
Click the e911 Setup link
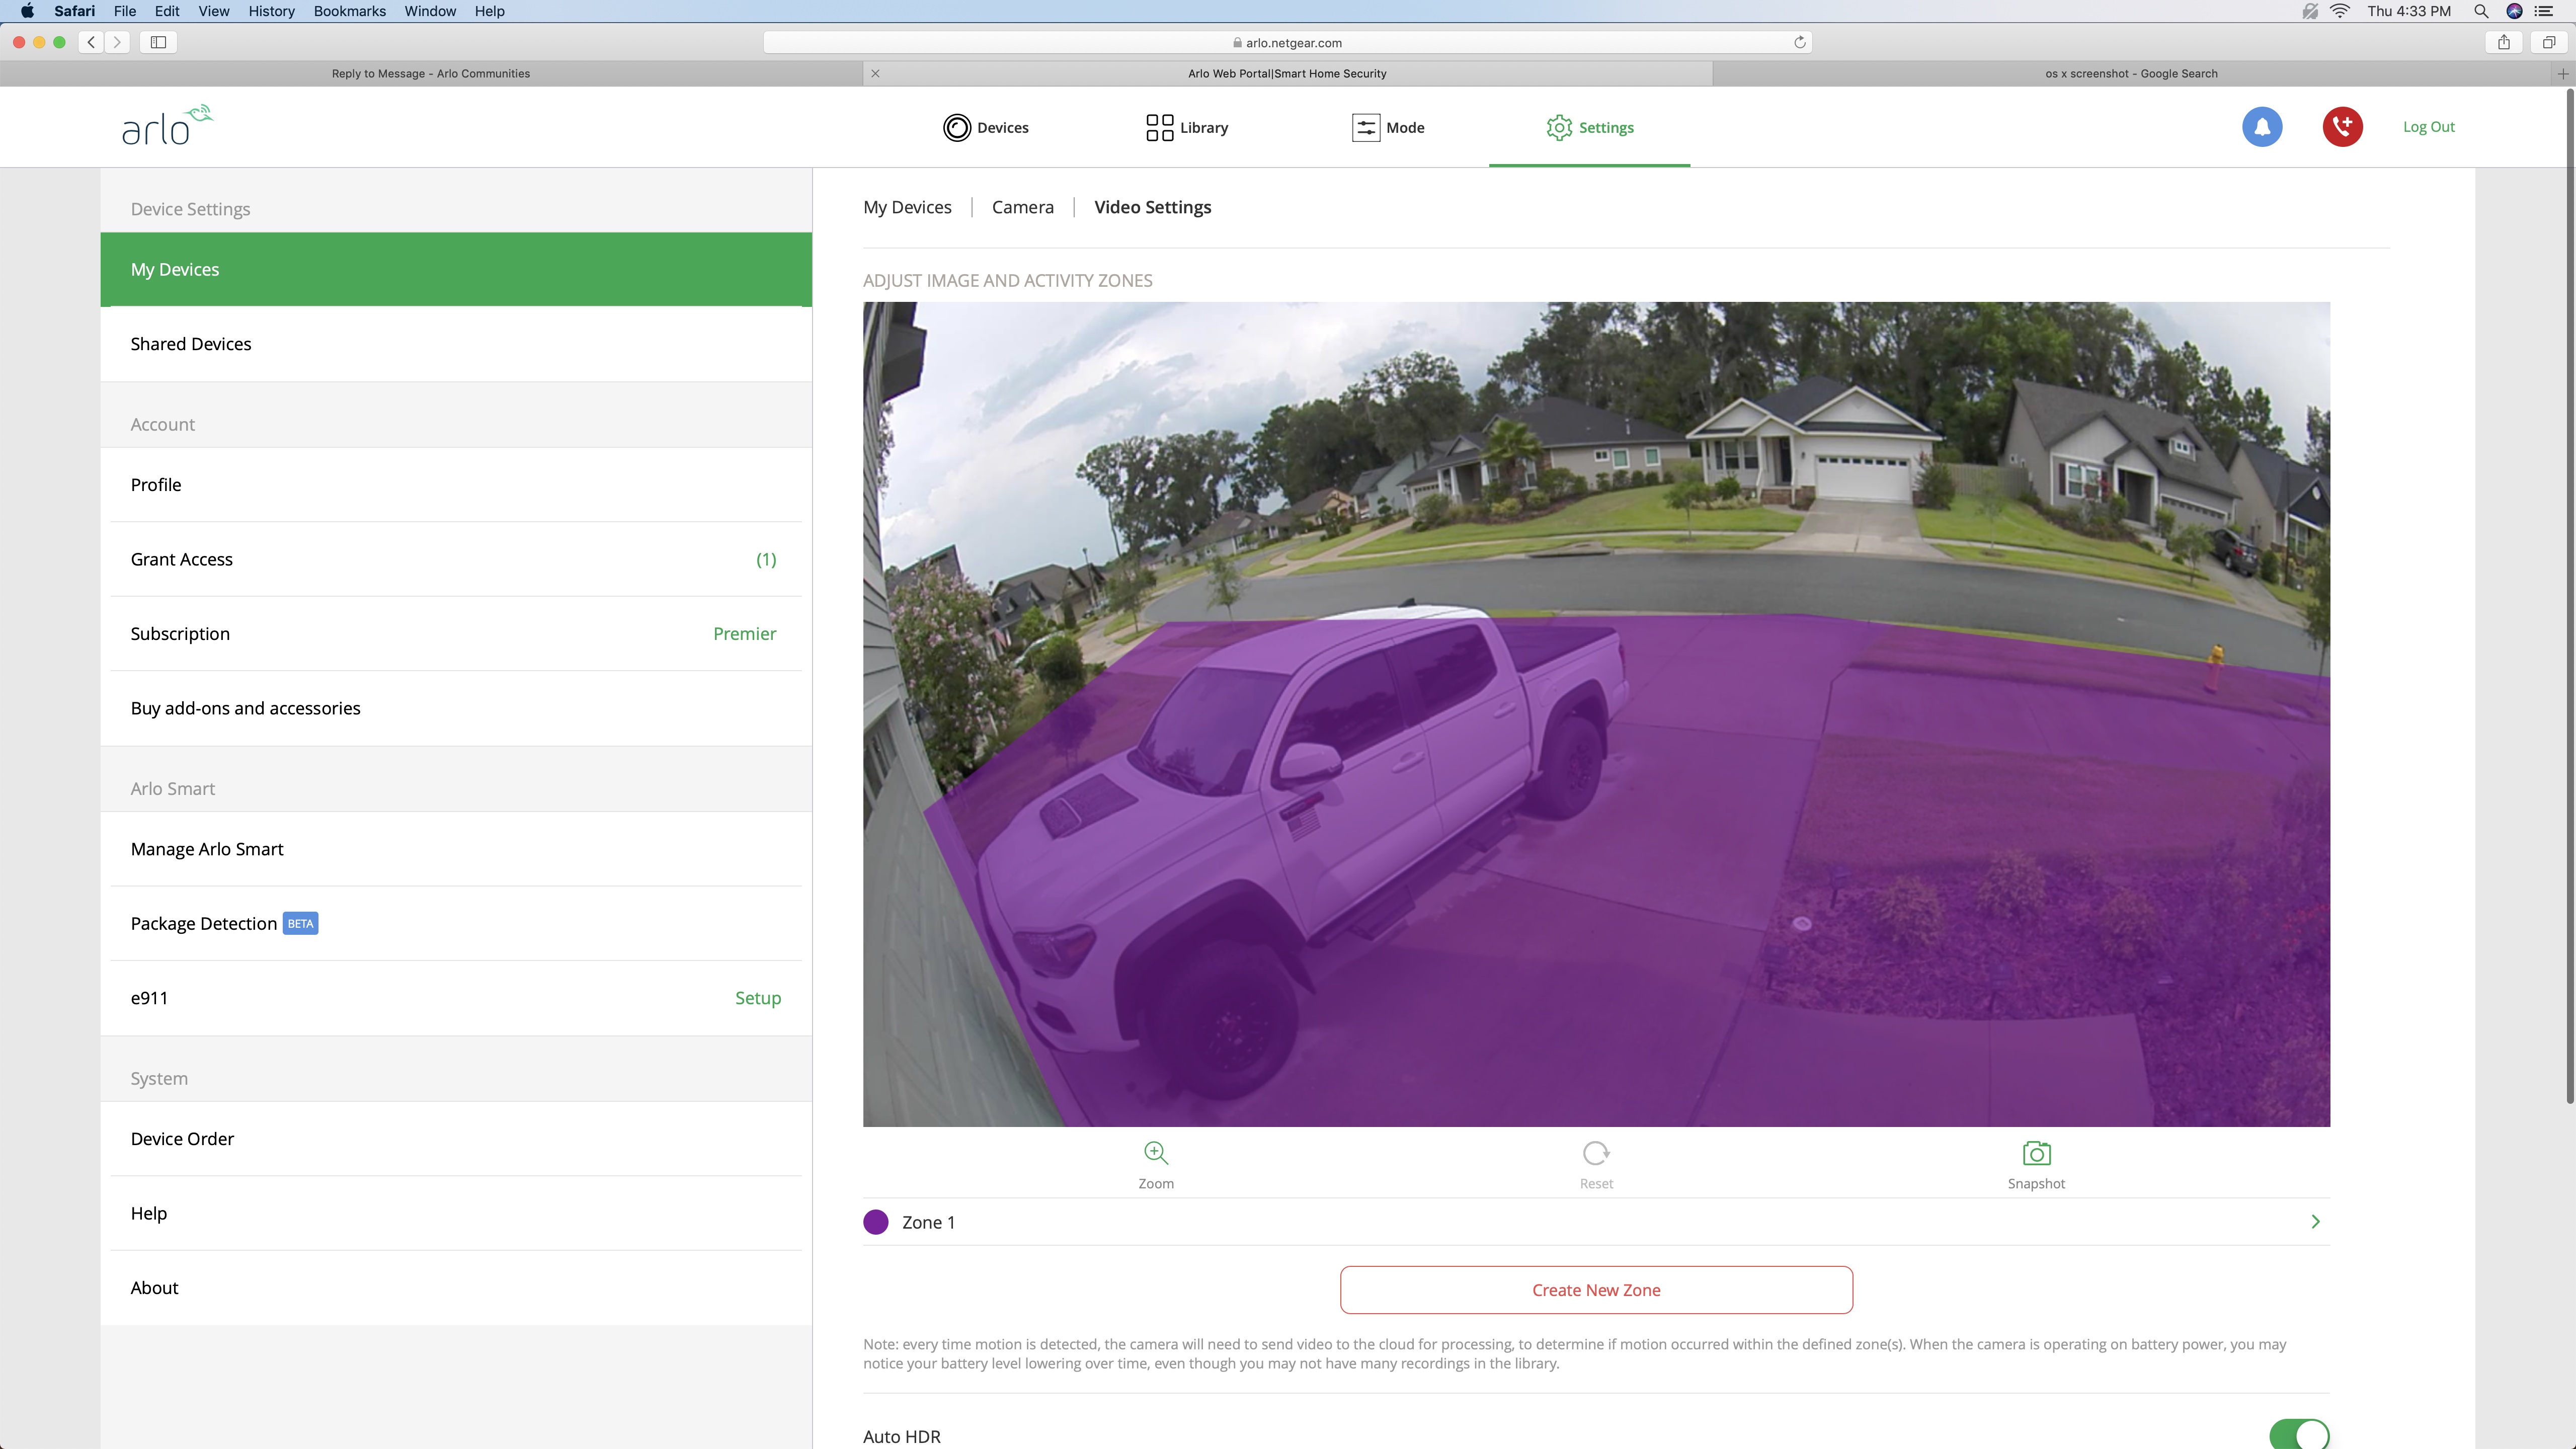[x=757, y=996]
